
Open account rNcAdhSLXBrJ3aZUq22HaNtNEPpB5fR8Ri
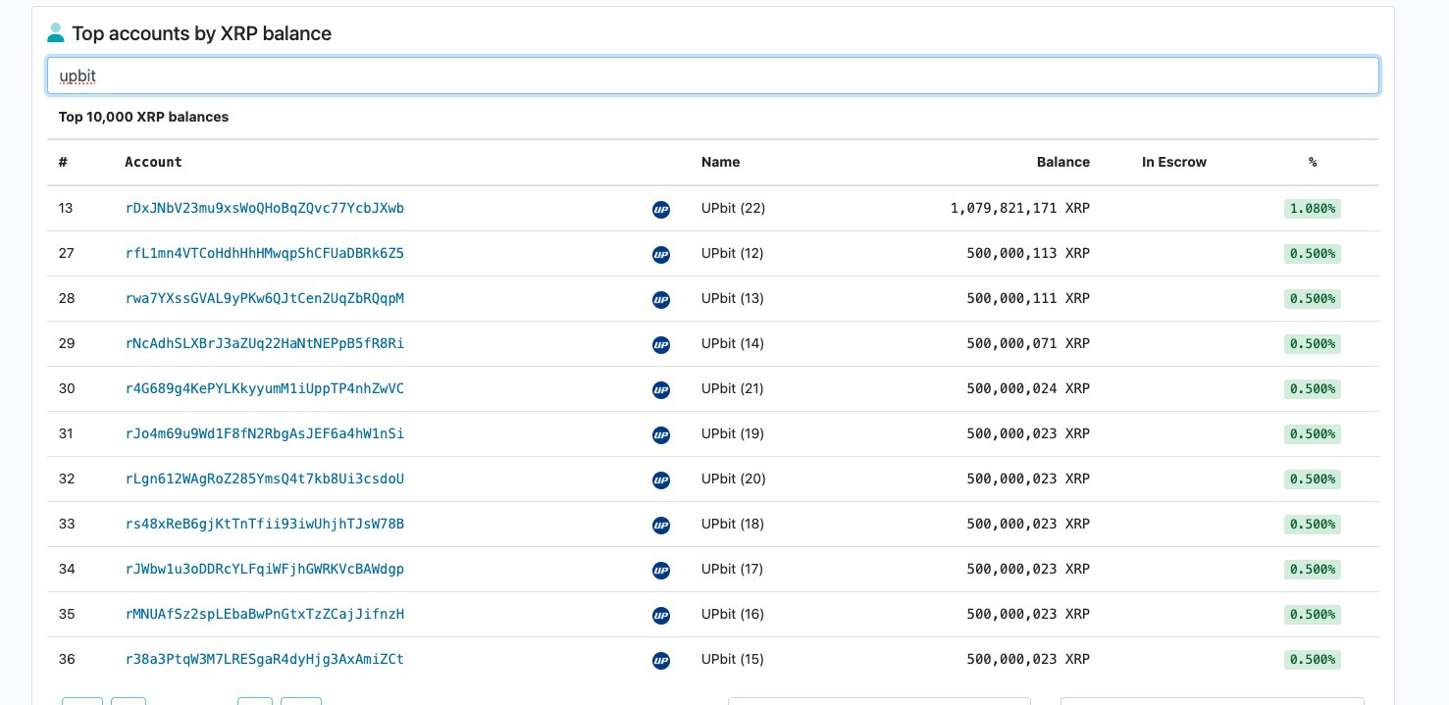tap(265, 343)
